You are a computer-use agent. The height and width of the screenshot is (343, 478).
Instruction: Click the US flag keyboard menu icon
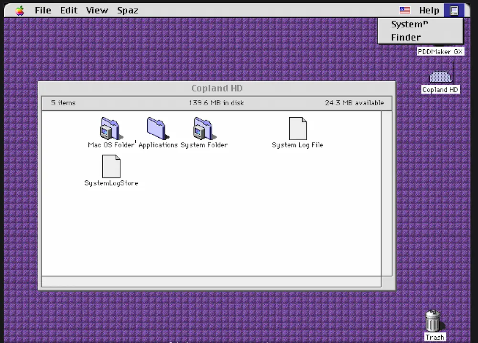coord(405,11)
